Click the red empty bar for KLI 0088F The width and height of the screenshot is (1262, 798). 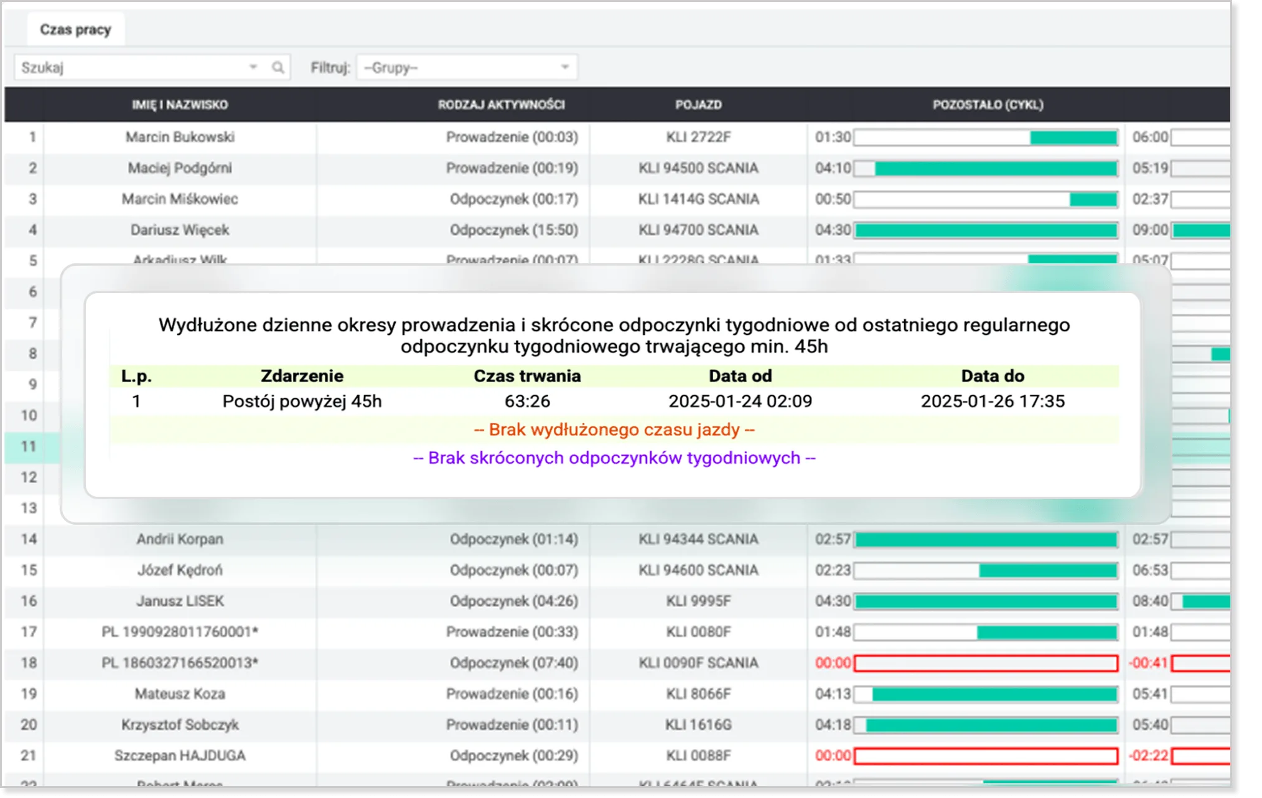tap(986, 756)
